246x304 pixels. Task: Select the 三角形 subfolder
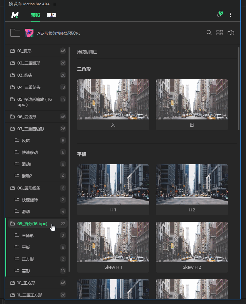36,236
